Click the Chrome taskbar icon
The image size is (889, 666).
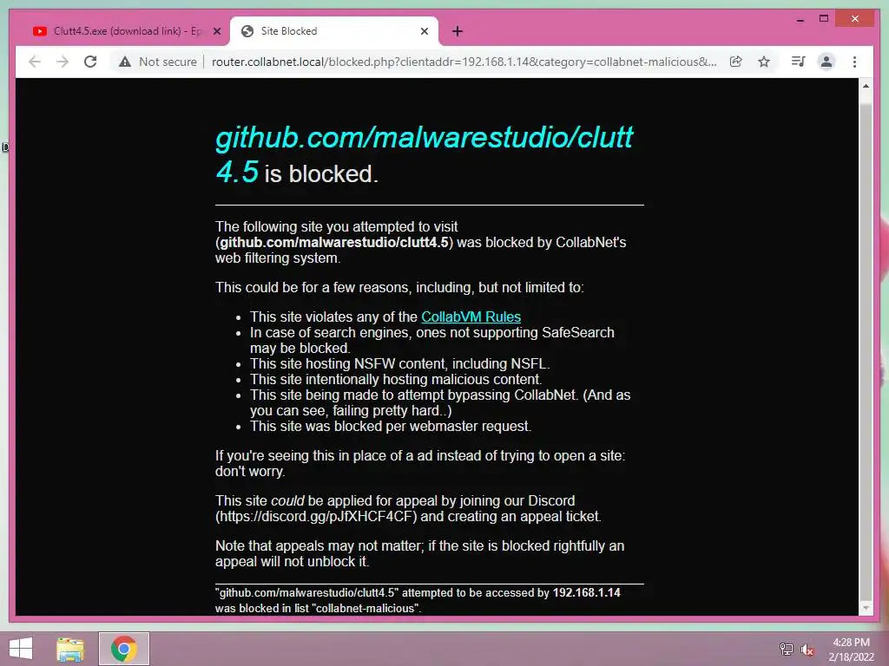coord(123,649)
